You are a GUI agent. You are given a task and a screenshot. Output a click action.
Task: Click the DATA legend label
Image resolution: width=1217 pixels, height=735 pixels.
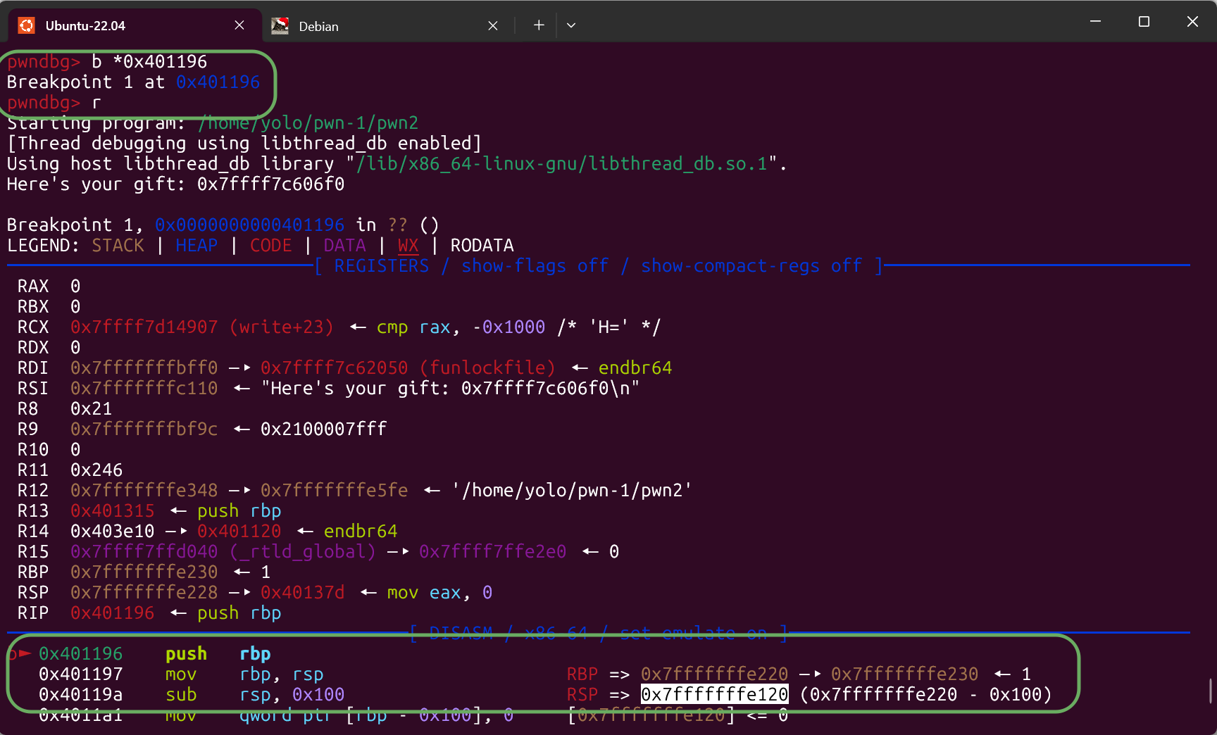344,246
